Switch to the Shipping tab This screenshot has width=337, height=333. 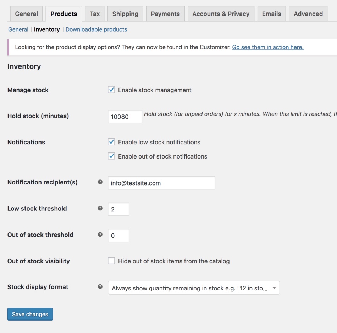(x=125, y=14)
